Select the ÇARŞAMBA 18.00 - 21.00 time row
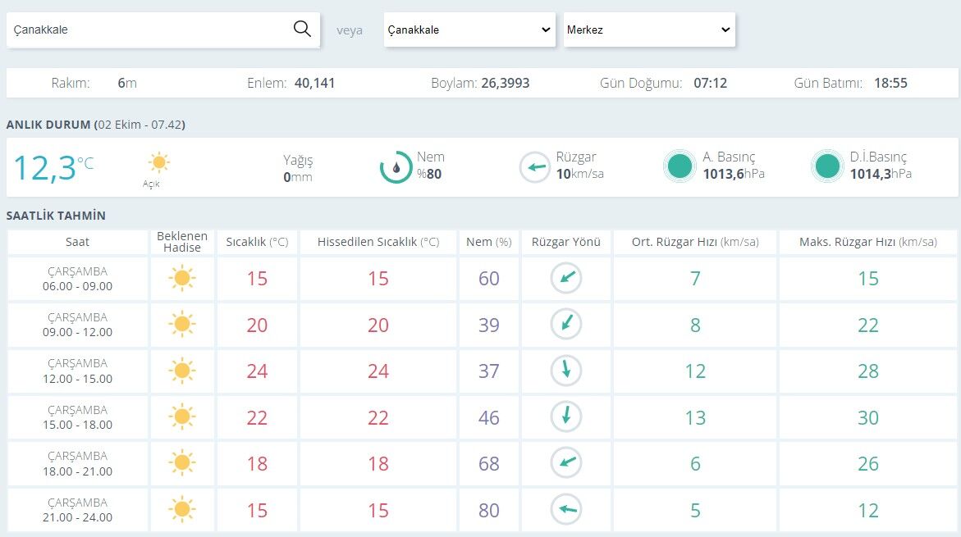The height and width of the screenshot is (537, 961). 78,463
